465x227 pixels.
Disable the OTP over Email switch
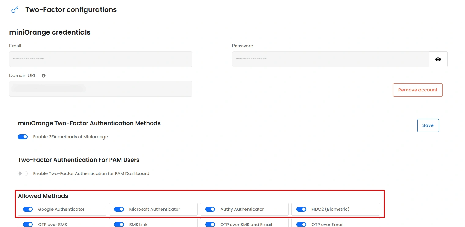pyautogui.click(x=301, y=225)
